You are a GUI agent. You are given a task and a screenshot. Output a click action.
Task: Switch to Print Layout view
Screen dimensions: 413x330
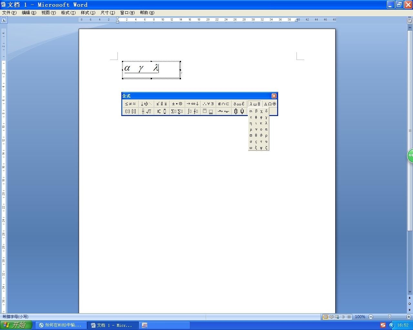click(x=326, y=317)
